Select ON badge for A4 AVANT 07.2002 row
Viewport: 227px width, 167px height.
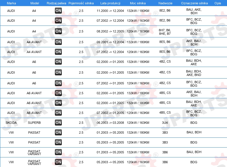[x=58, y=52]
